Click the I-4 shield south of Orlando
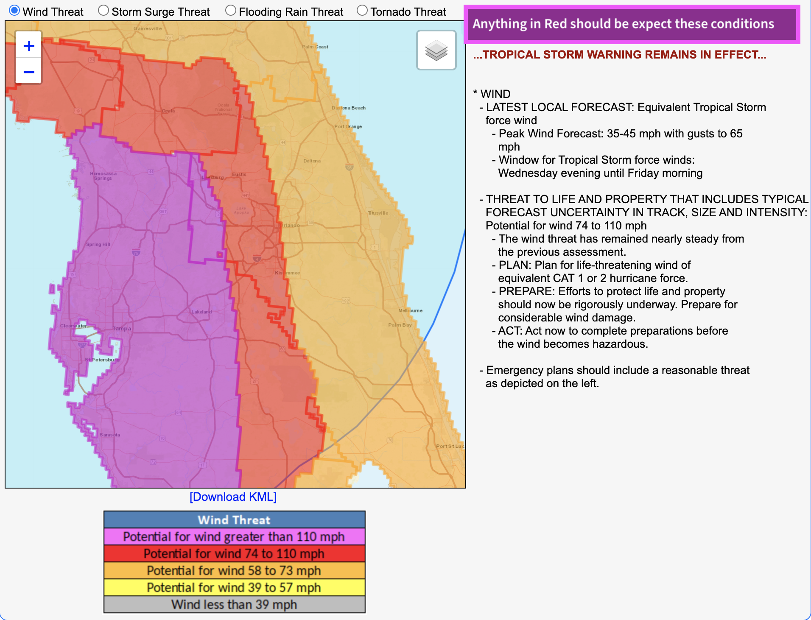 coord(257,258)
